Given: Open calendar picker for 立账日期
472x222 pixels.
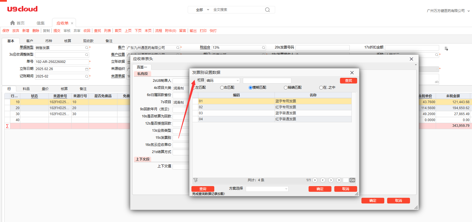Looking at the screenshot, I should pos(87,69).
